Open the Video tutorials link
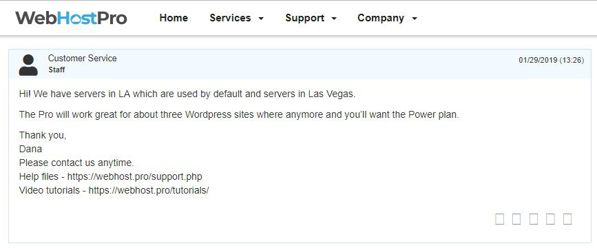This screenshot has height=248, width=597. [149, 190]
